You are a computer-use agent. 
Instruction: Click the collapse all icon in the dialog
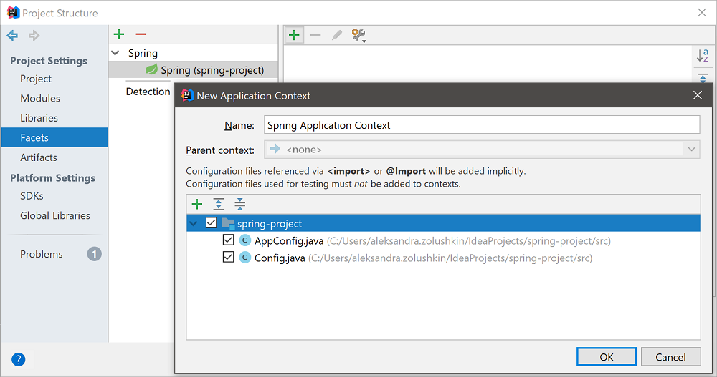pos(240,205)
